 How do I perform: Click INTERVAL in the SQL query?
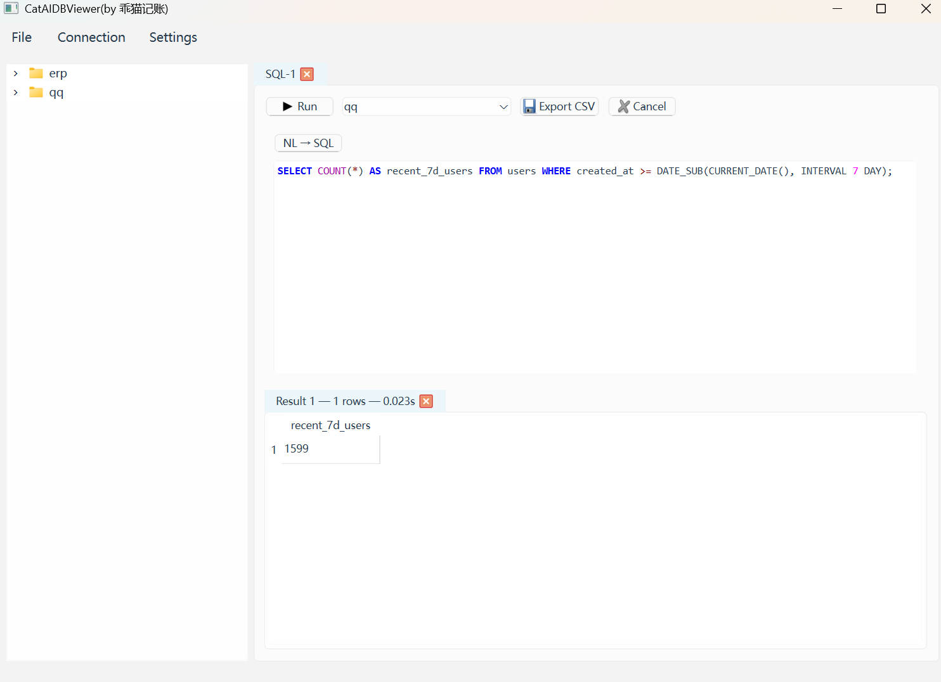click(x=824, y=171)
